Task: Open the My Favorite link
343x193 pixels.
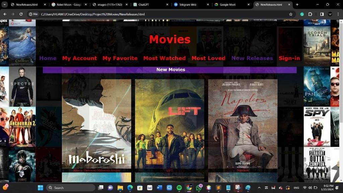Action: click(120, 58)
